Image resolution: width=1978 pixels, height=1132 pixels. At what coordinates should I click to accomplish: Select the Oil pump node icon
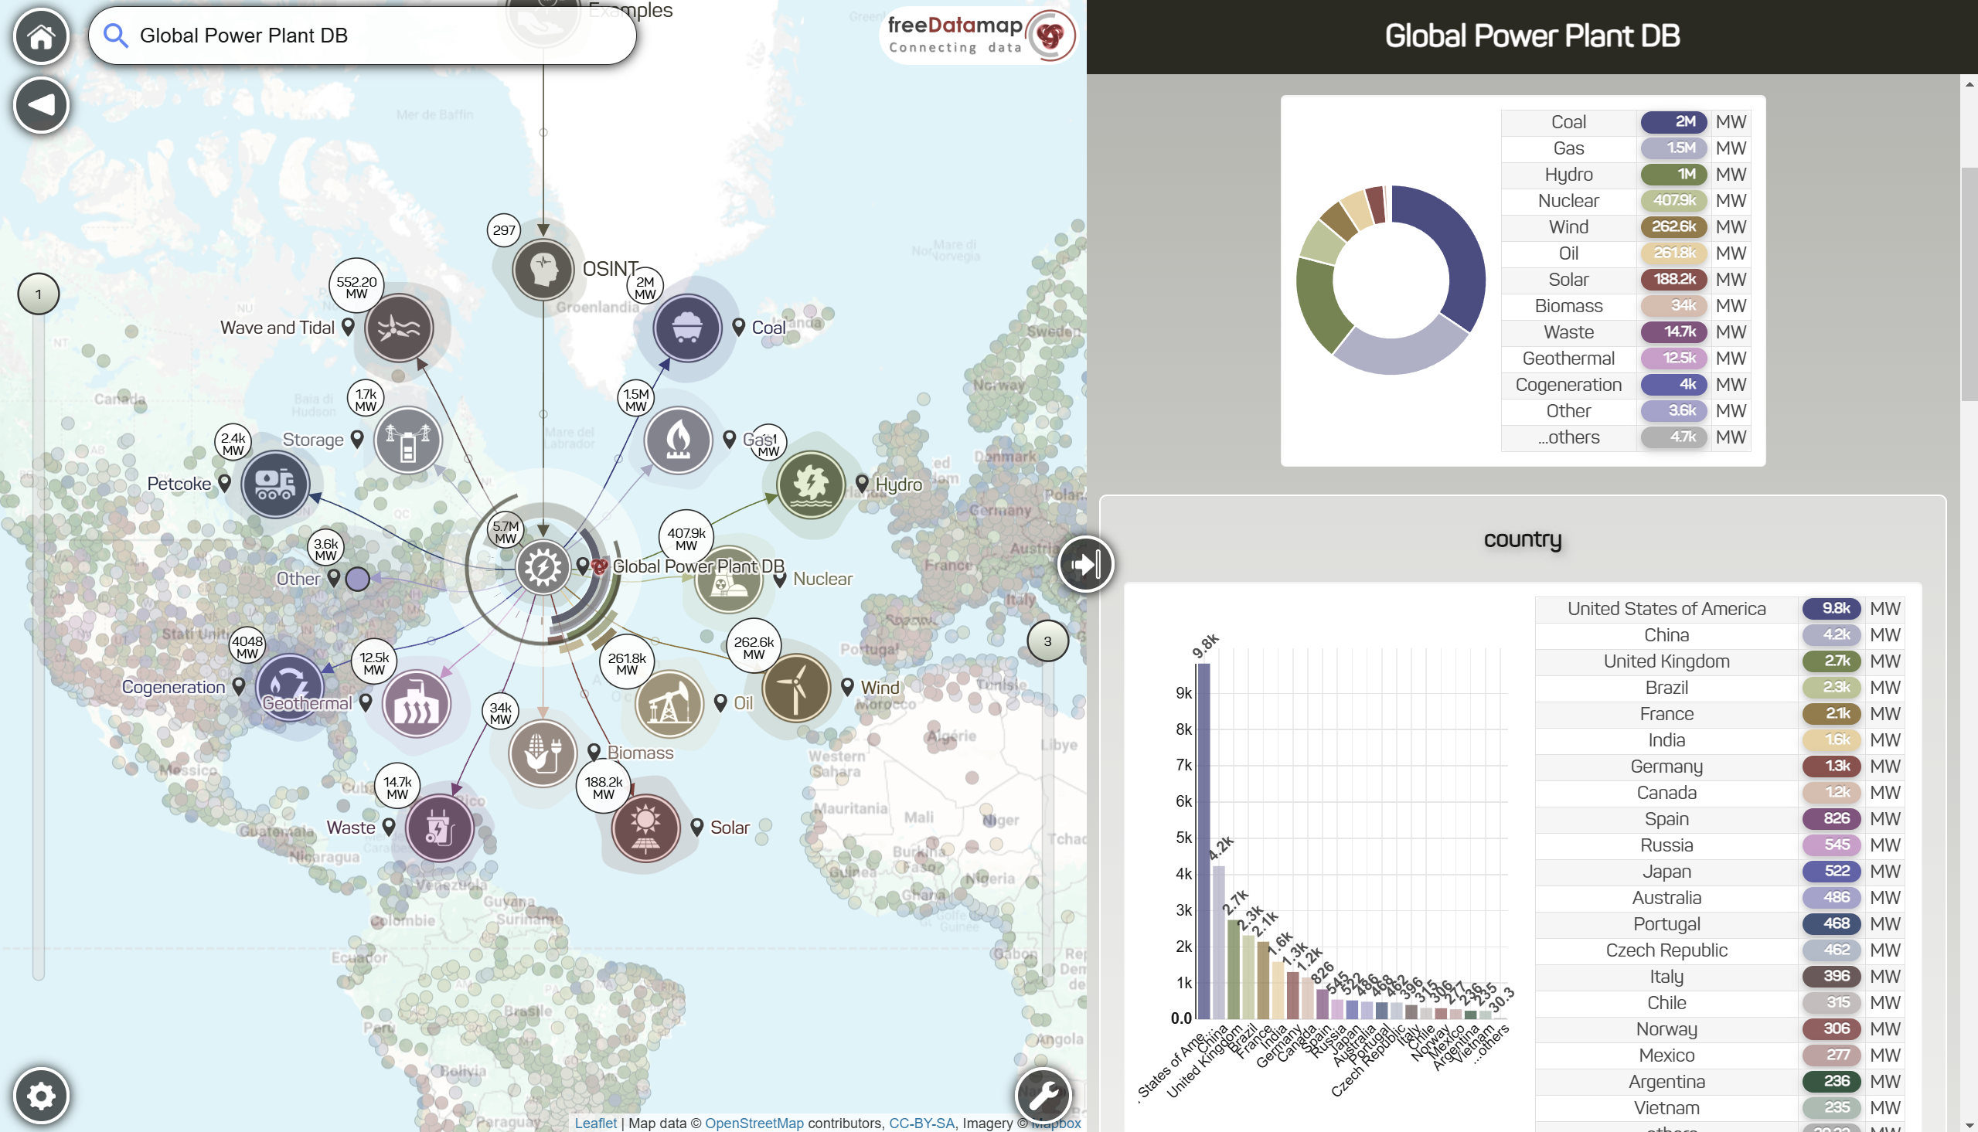pos(669,704)
